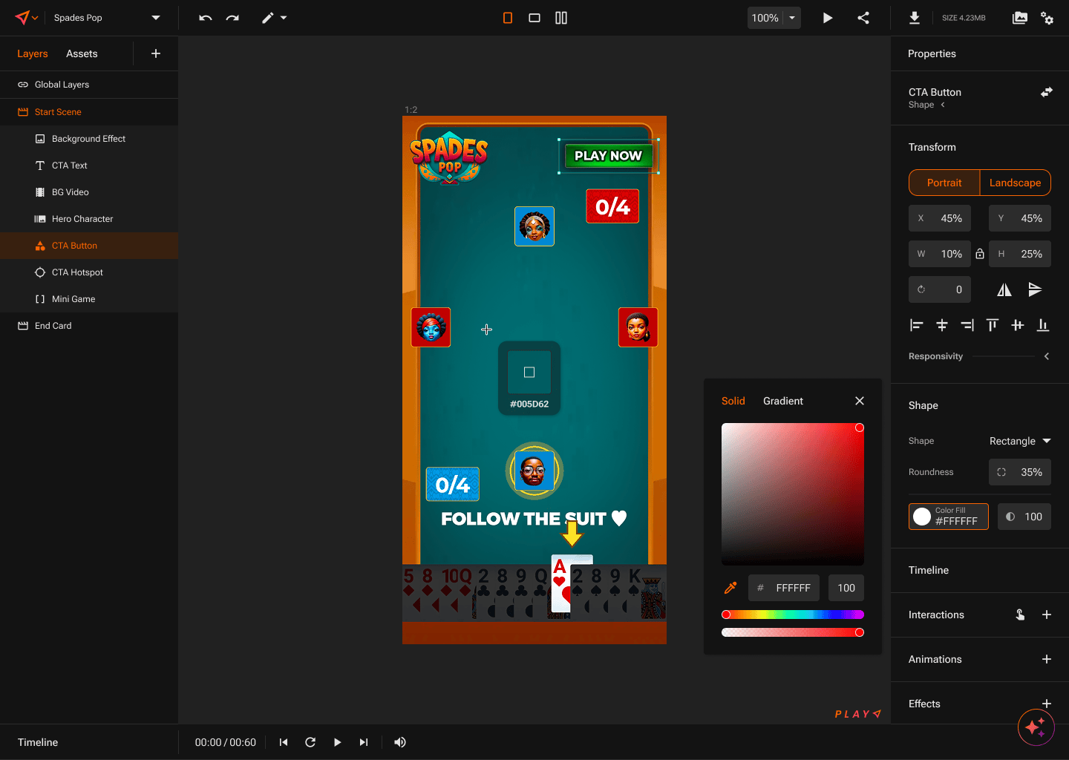Open the AI assistant sparkle button
The width and height of the screenshot is (1069, 760).
coord(1036,727)
